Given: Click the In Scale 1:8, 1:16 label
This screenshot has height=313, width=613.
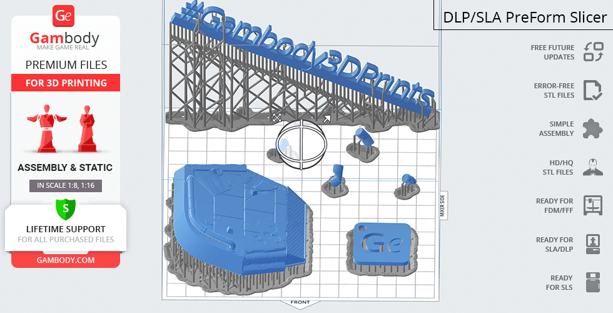Looking at the screenshot, I should tap(65, 185).
